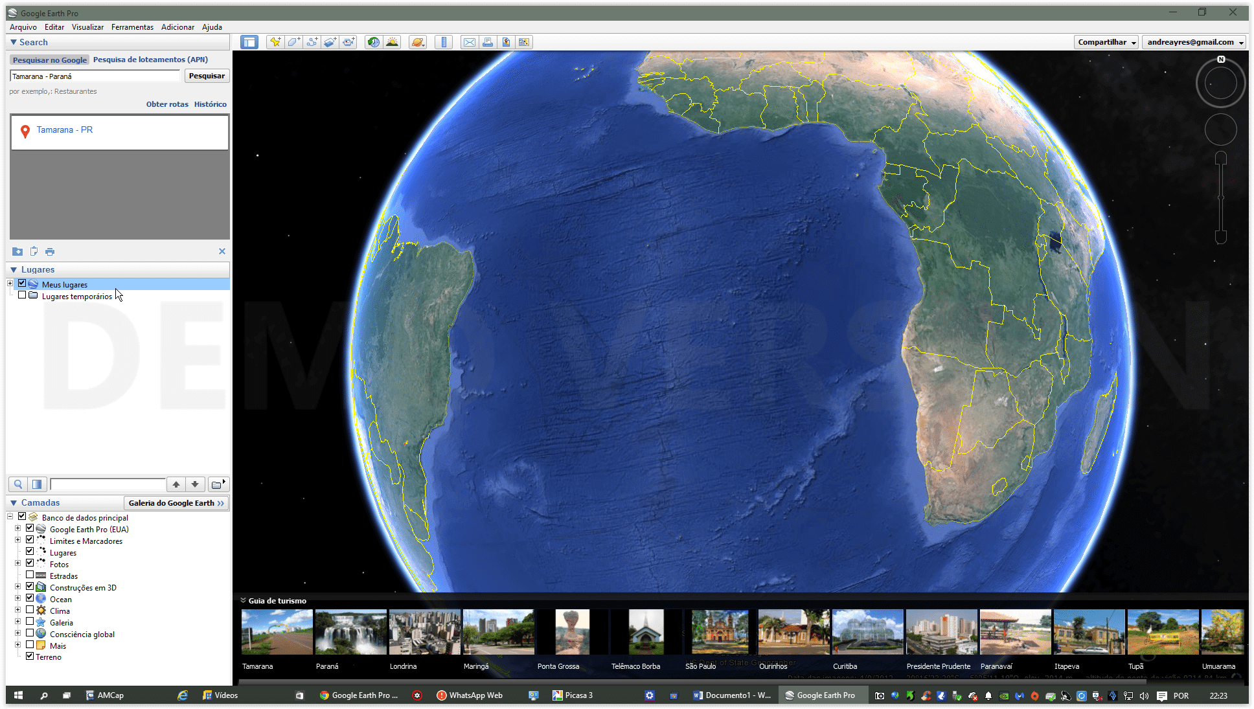Click the Obter rotas link
The width and height of the screenshot is (1254, 709).
[x=167, y=104]
